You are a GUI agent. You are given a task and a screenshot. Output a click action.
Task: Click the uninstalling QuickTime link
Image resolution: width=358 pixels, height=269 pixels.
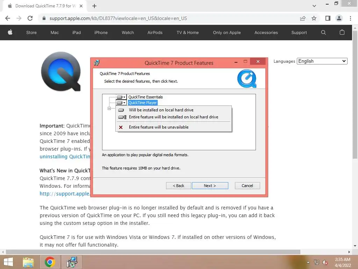[x=65, y=157]
